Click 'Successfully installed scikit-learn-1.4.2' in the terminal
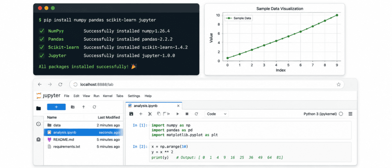 [136, 47]
